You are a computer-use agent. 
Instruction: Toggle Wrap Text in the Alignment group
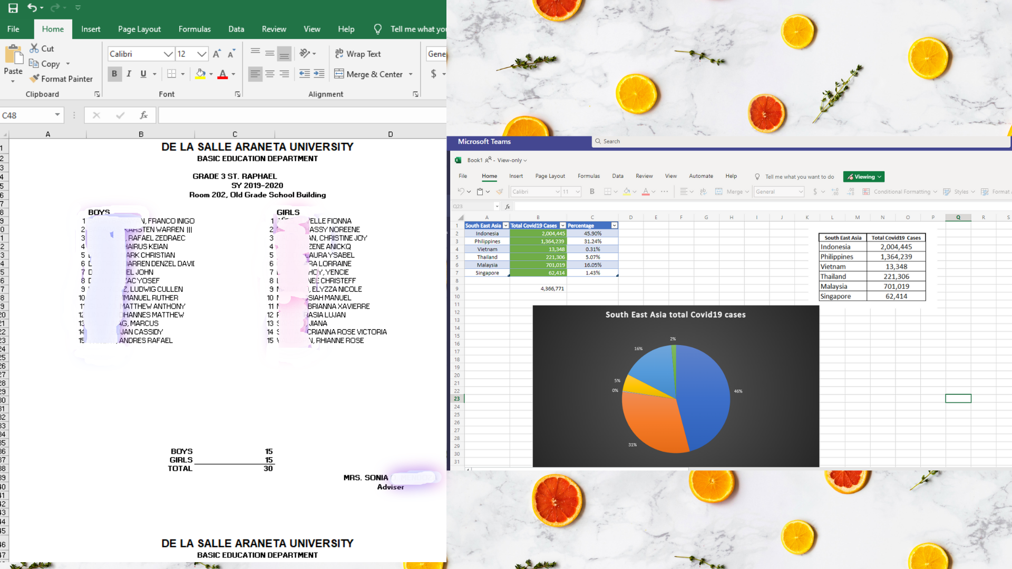(358, 54)
